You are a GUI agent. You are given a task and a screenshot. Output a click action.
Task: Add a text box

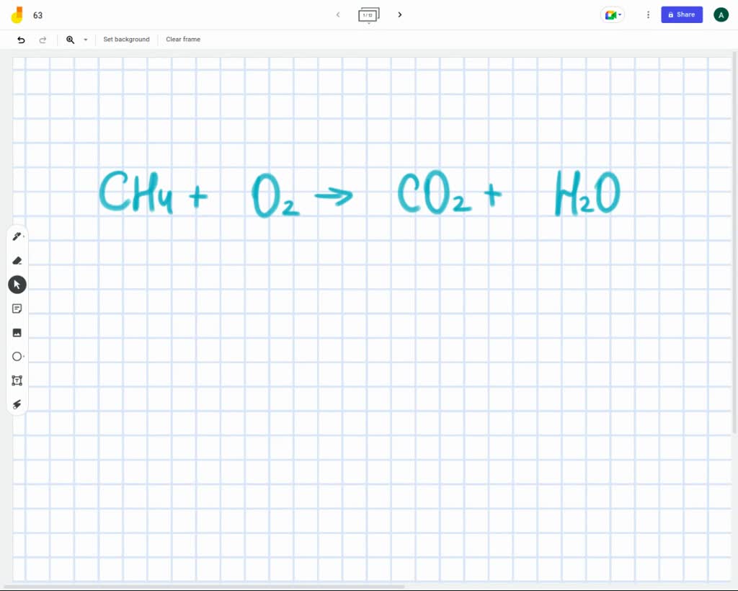pos(17,380)
